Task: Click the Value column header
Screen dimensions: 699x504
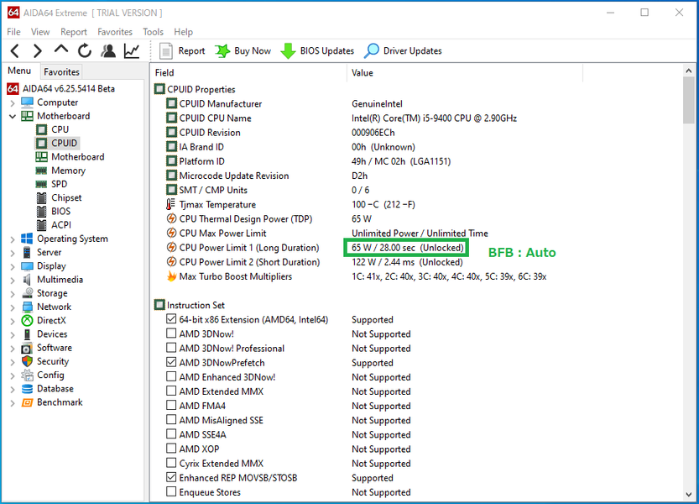Action: (x=465, y=73)
